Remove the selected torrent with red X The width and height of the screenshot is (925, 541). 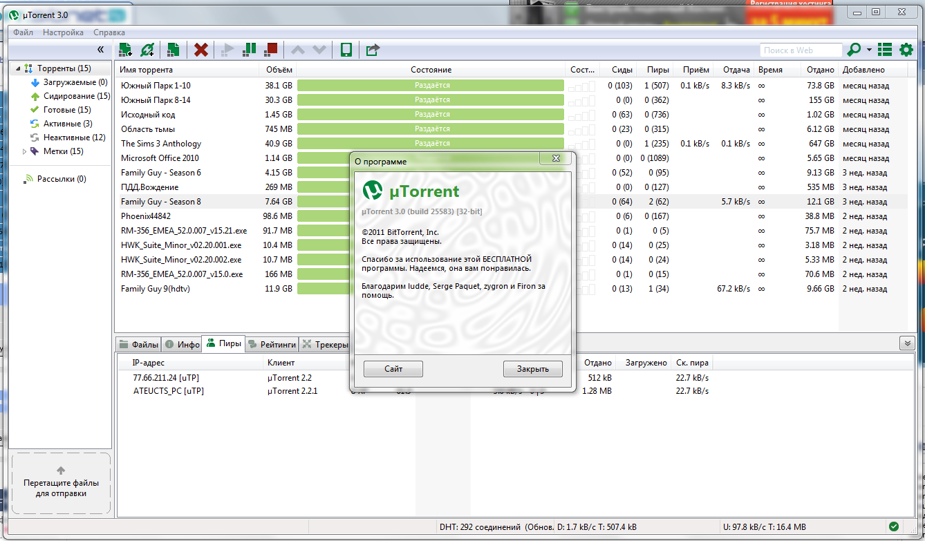pos(201,50)
